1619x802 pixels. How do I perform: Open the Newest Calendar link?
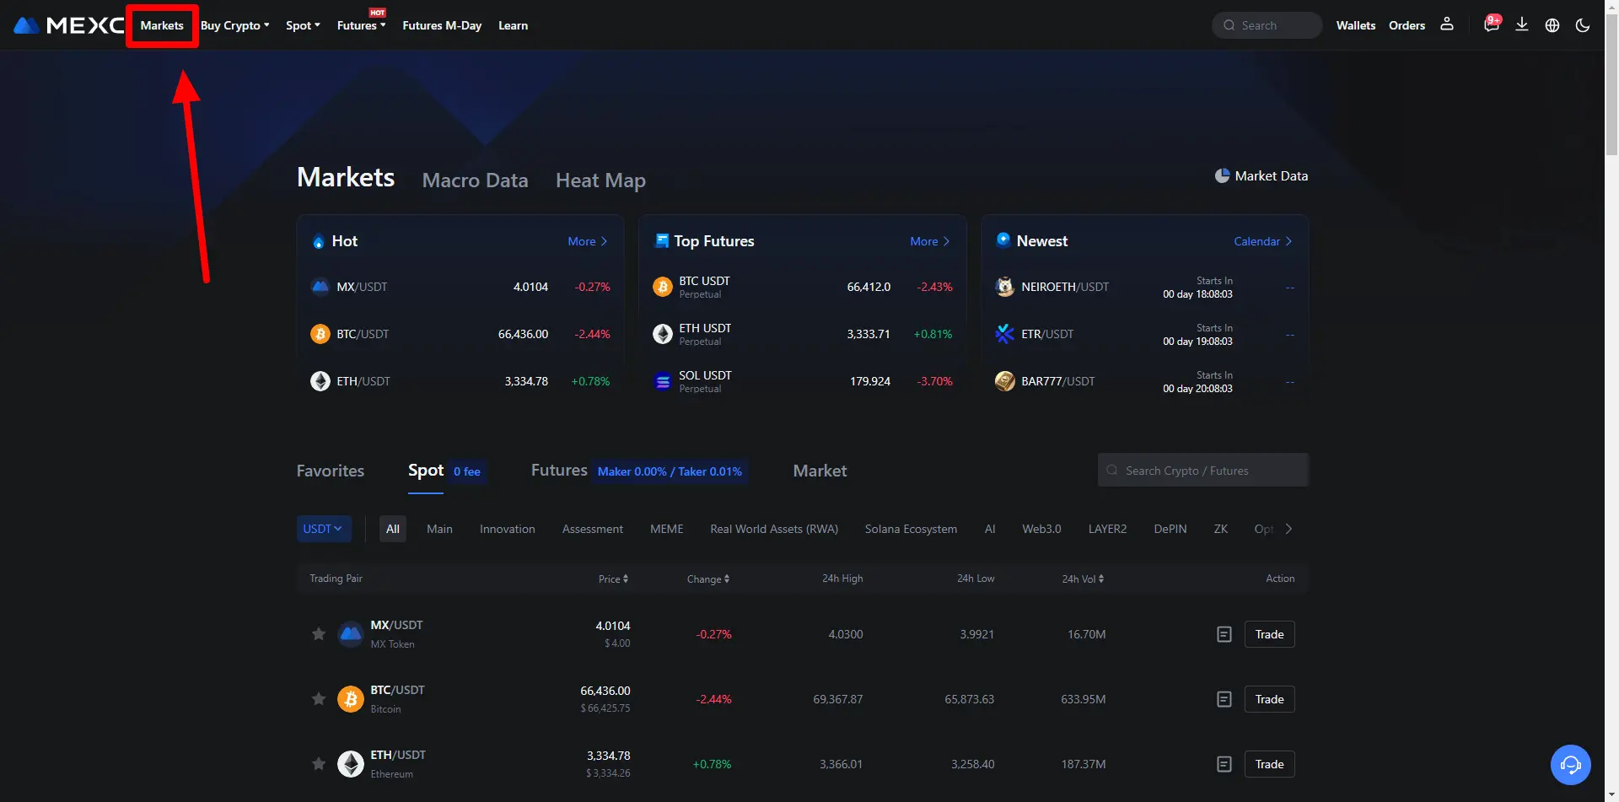[x=1262, y=241]
